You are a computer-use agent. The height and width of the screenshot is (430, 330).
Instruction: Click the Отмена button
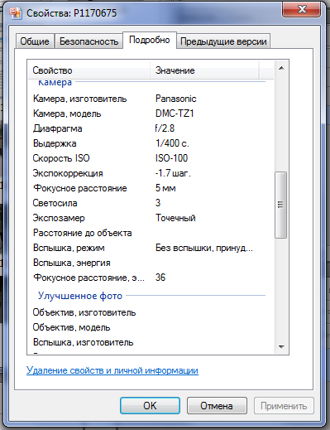coord(217,406)
